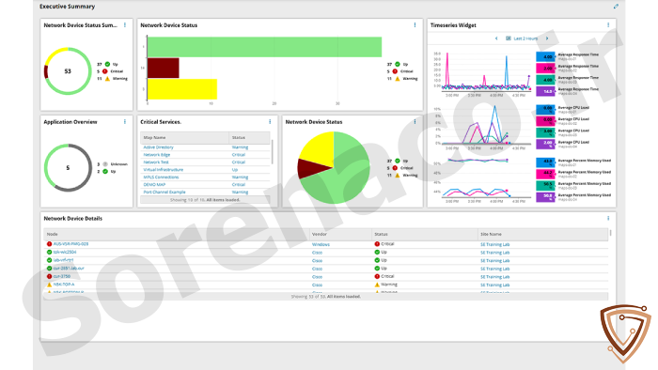Open the Active Directory map link

pos(158,147)
